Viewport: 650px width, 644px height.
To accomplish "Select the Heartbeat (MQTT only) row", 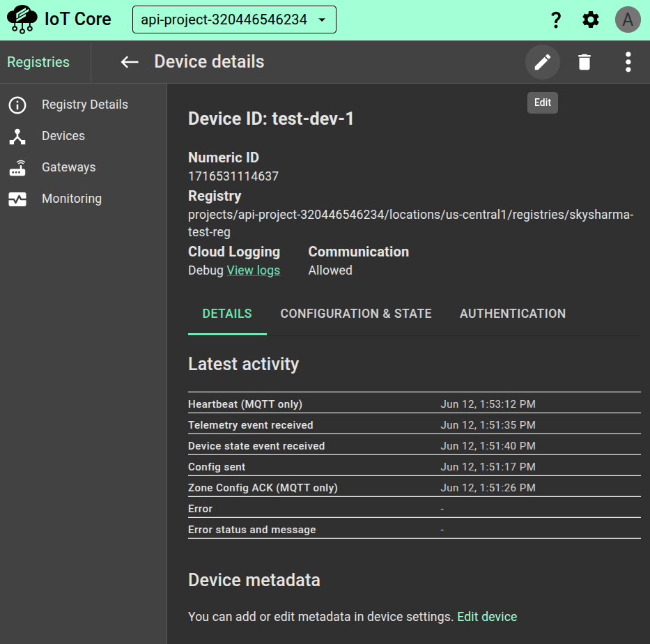I will [x=414, y=404].
